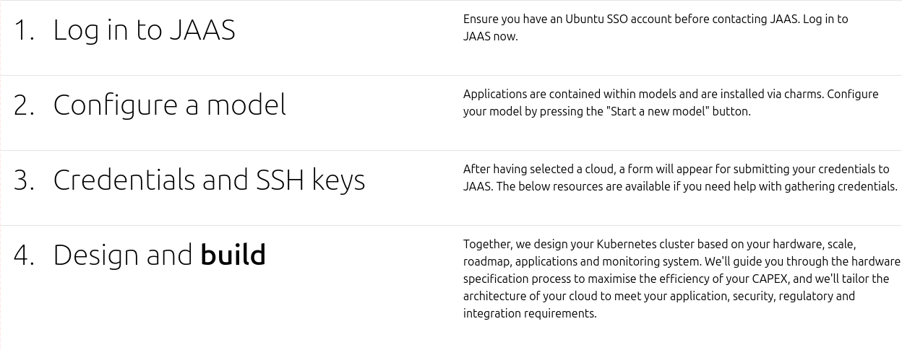
Task: Click the bold word "build"
Action: click(x=233, y=255)
